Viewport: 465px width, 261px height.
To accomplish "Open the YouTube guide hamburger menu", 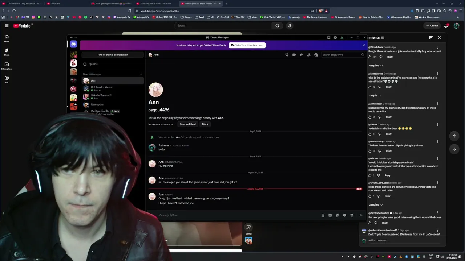I will [x=7, y=26].
